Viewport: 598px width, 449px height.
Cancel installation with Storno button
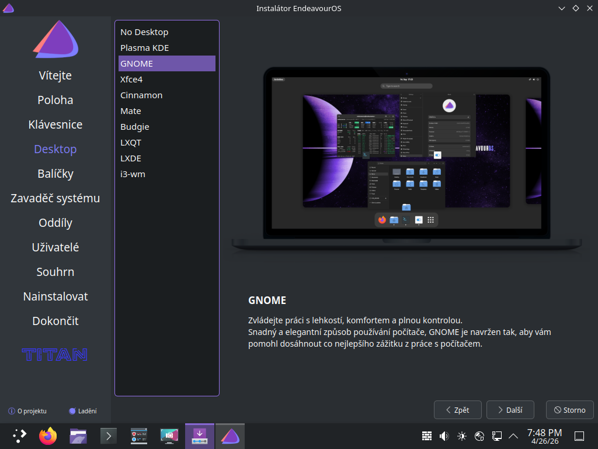[x=569, y=410]
